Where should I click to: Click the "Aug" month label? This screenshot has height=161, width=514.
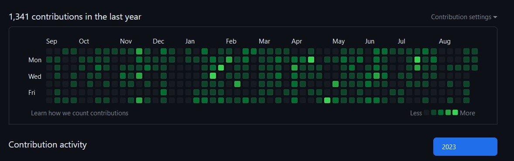pos(445,41)
